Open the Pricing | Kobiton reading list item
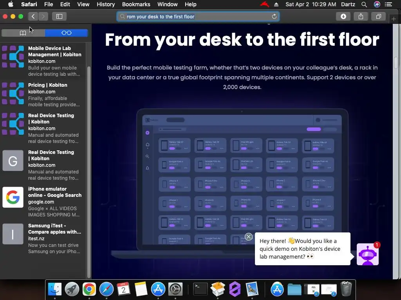Viewport: 401px width, 300px height. point(43,95)
